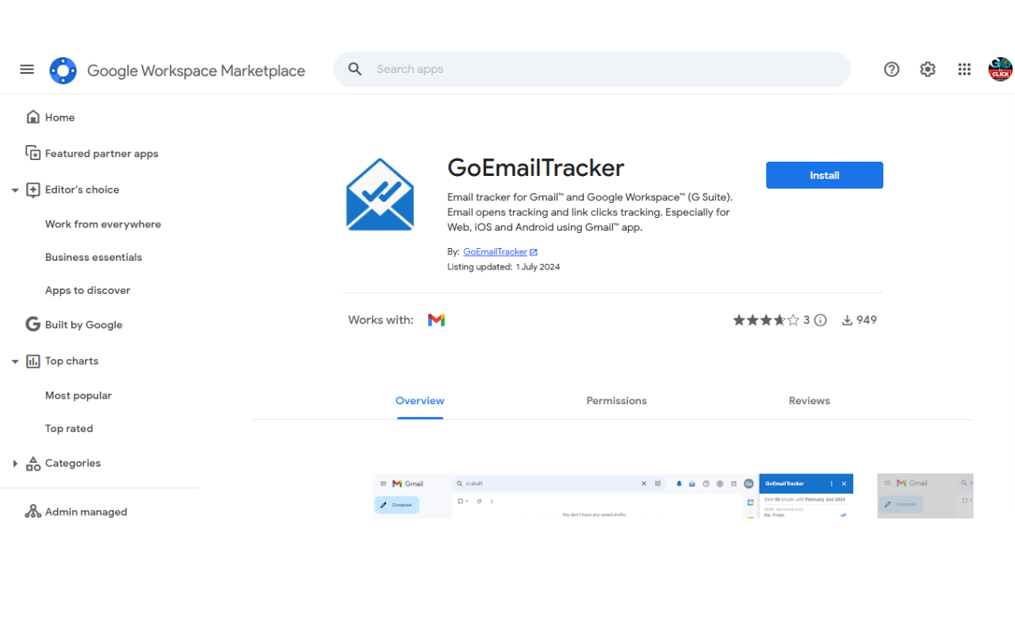Open the navigation hamburger menu
1015x634 pixels.
pyautogui.click(x=26, y=69)
